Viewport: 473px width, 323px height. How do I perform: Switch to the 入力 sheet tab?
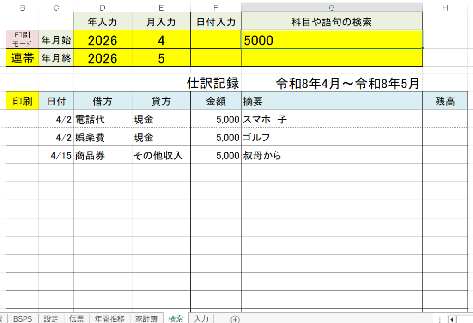pyautogui.click(x=201, y=319)
